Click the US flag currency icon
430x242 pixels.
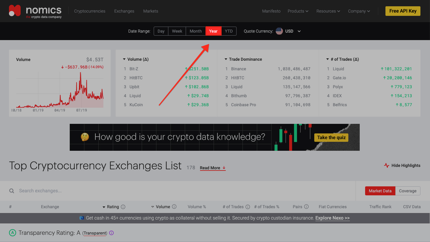279,31
